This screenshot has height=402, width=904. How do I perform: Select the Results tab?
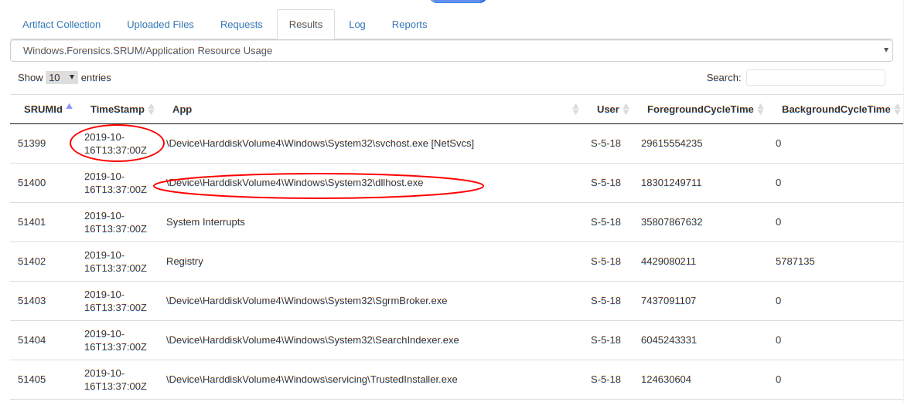305,25
